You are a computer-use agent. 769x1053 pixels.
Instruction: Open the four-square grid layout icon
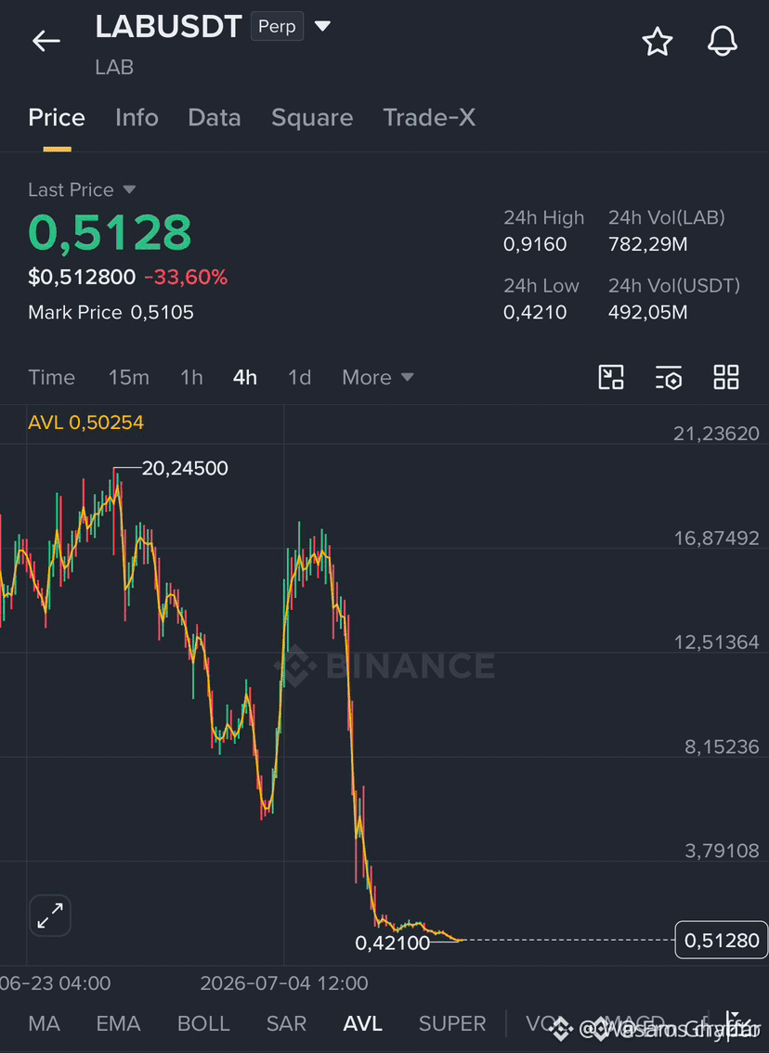[725, 377]
